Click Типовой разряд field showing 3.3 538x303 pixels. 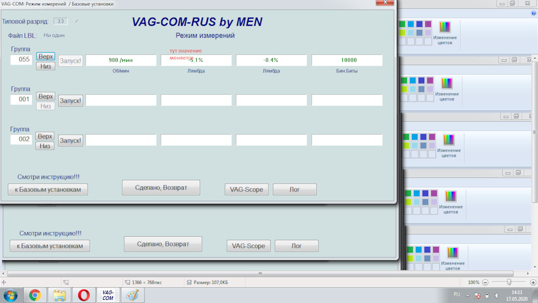(x=61, y=21)
